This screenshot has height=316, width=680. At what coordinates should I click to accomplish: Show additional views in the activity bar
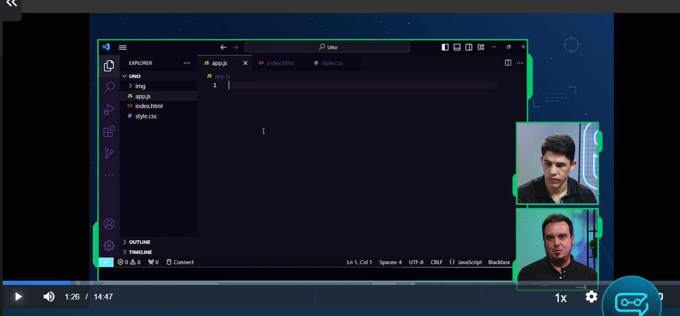(x=109, y=175)
